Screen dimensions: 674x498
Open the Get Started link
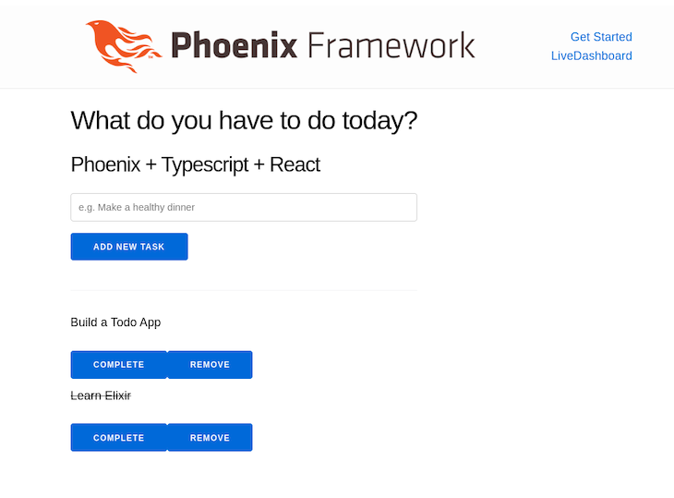click(601, 37)
